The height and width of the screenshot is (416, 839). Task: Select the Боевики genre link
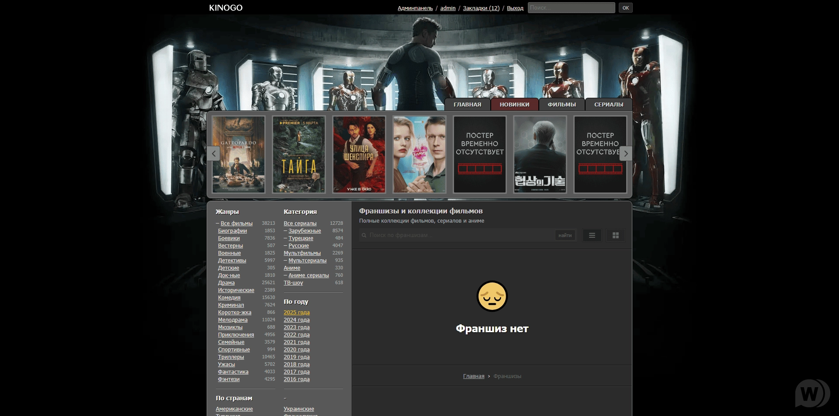(229, 238)
